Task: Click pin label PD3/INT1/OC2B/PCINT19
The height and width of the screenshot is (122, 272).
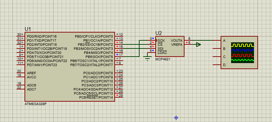Action: (47, 48)
